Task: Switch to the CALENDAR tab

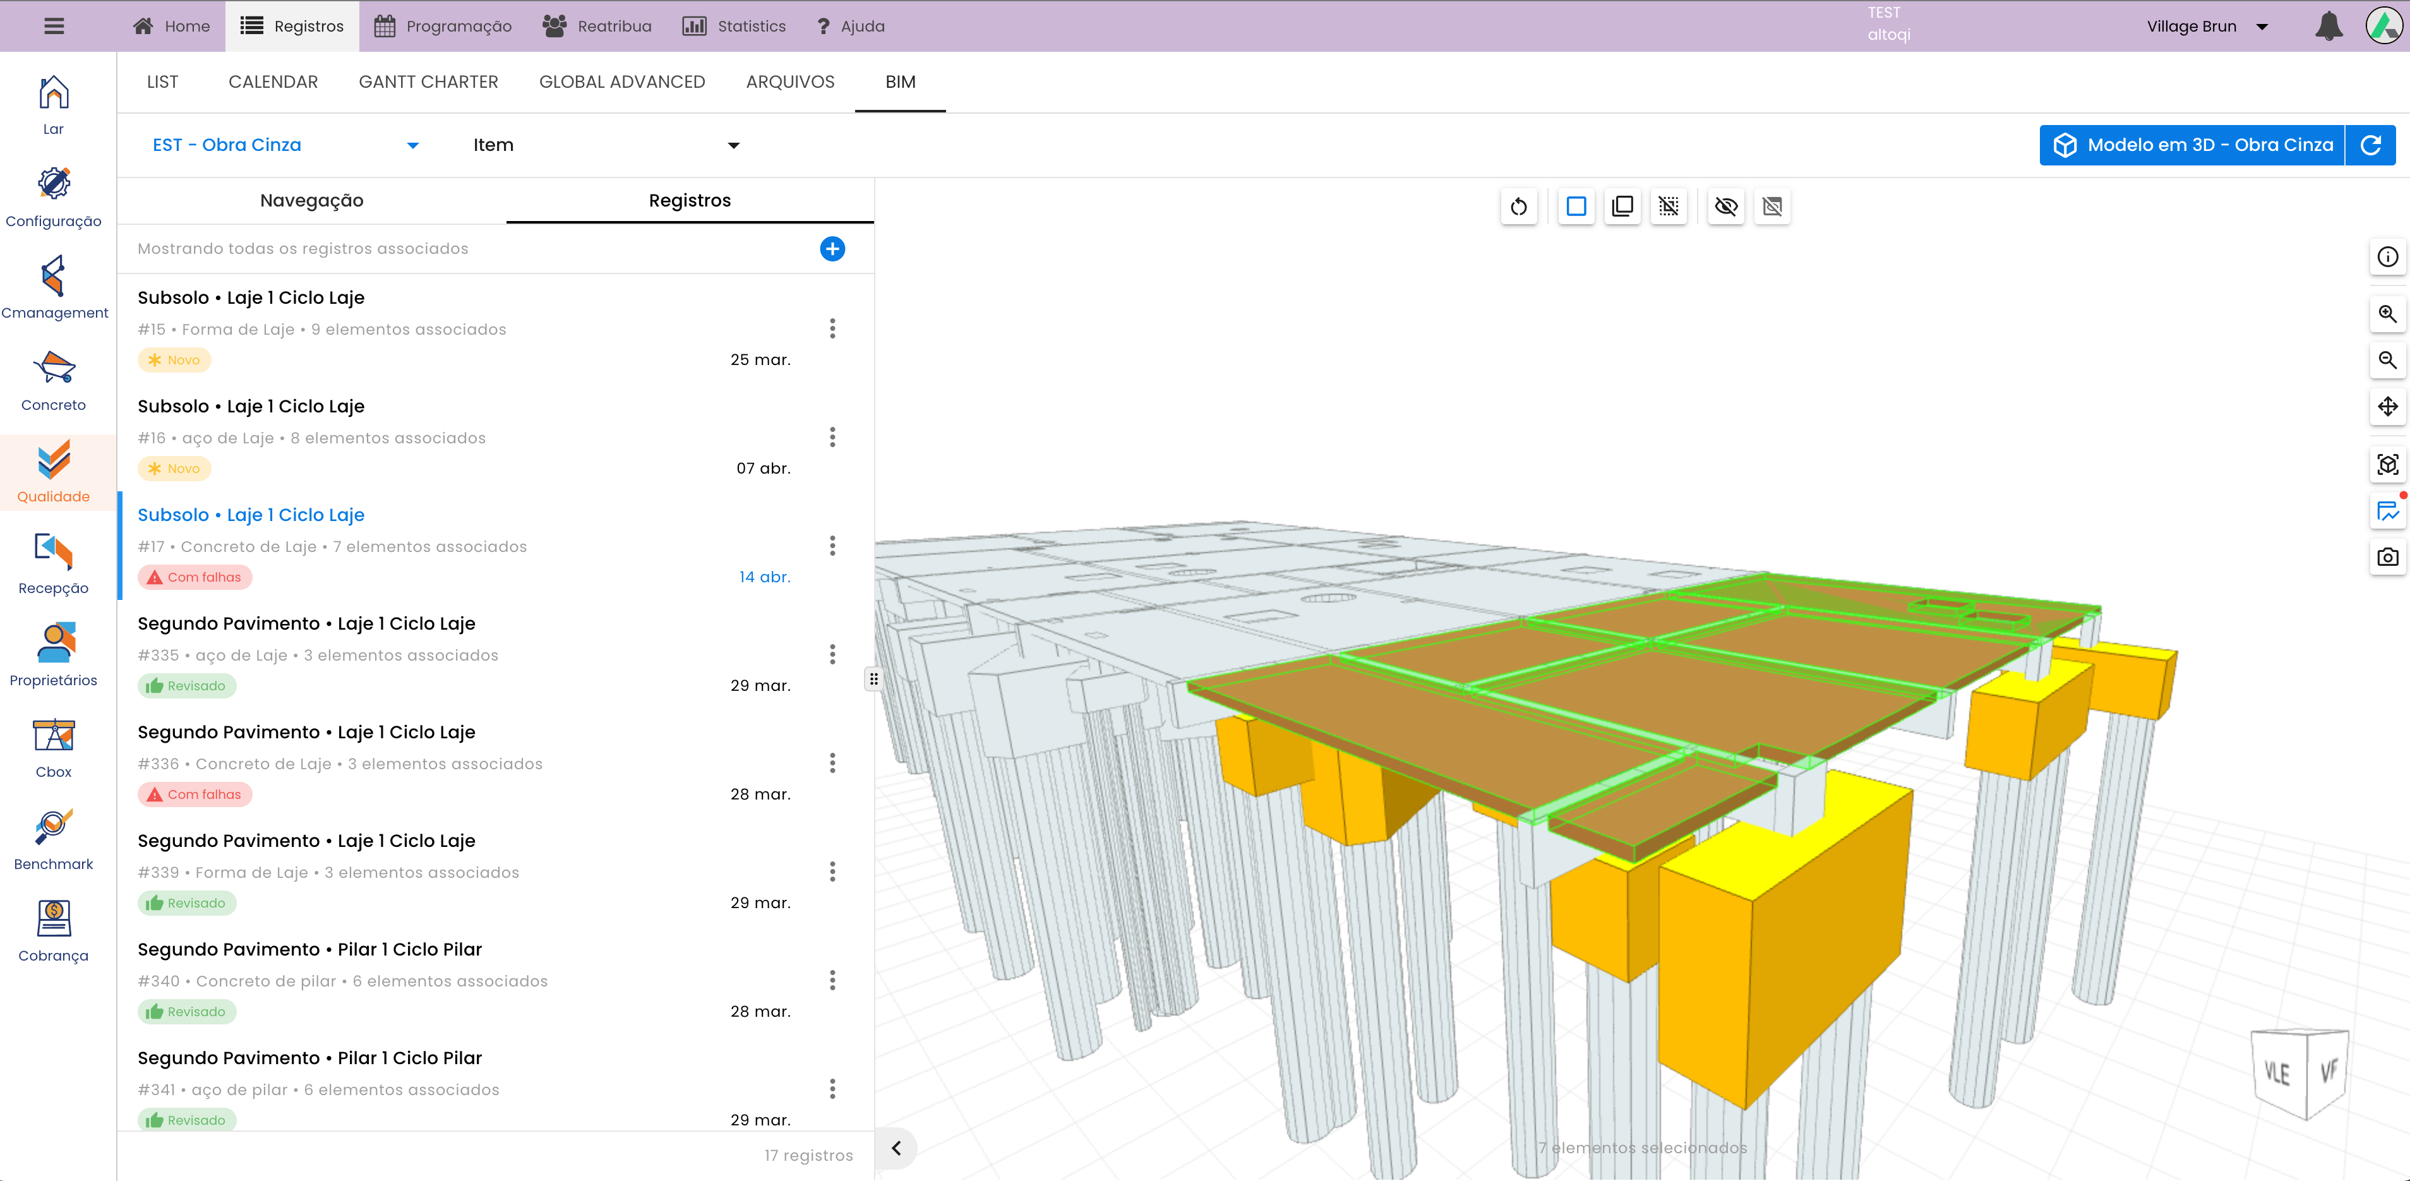Action: [x=273, y=82]
